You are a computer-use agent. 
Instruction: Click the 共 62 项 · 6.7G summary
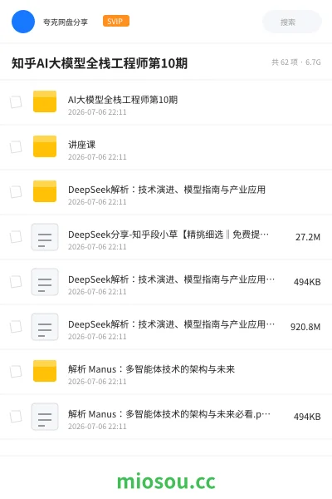(x=296, y=62)
